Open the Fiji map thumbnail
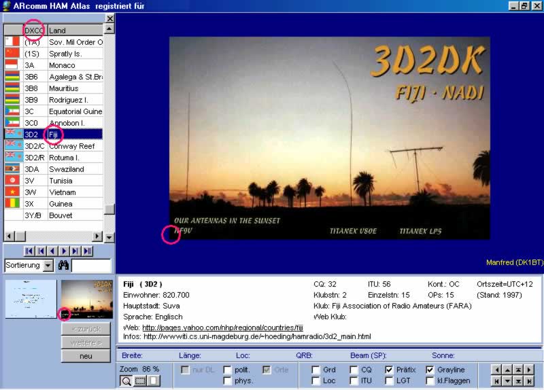The height and width of the screenshot is (390, 544). (x=31, y=299)
